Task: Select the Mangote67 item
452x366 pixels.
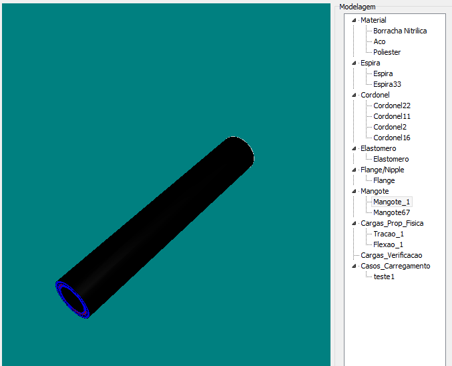Action: [x=391, y=212]
